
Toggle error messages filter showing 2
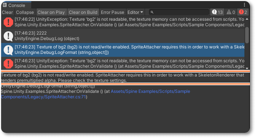[243, 12]
